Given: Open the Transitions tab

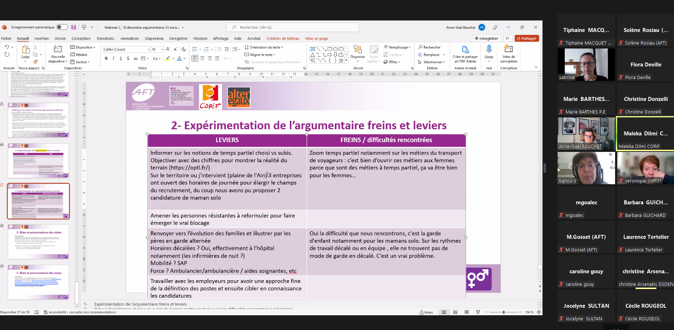Looking at the screenshot, I should 105,38.
